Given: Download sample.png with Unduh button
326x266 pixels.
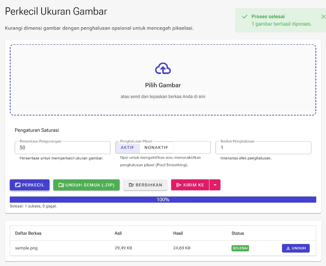Looking at the screenshot, I should 296,248.
